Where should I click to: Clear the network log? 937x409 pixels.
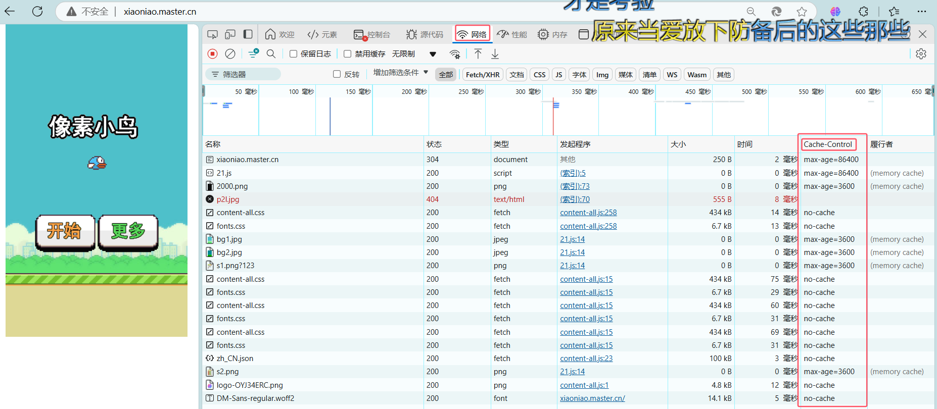point(230,54)
